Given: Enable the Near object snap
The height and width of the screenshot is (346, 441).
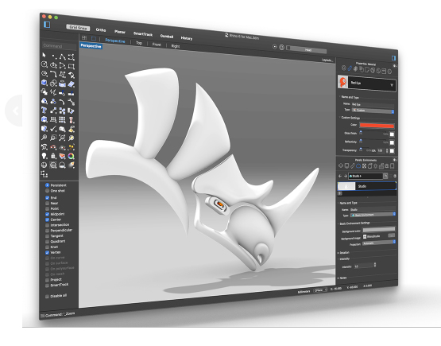Looking at the screenshot, I should point(47,203).
